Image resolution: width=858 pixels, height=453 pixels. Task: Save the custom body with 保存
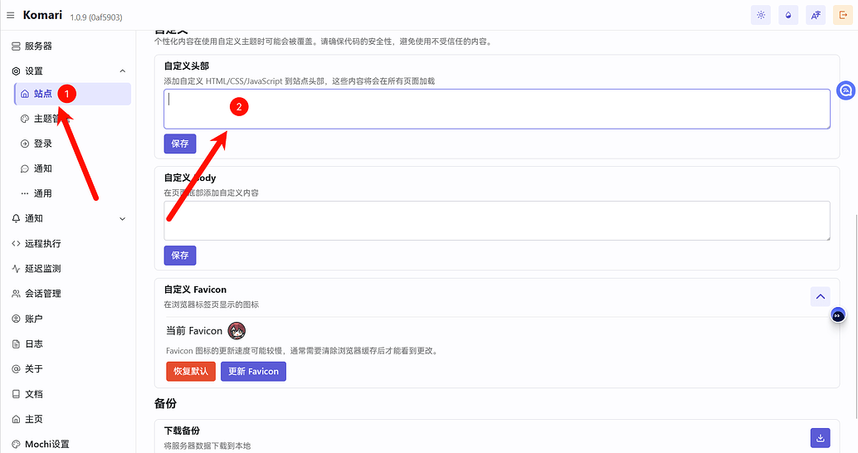point(180,255)
